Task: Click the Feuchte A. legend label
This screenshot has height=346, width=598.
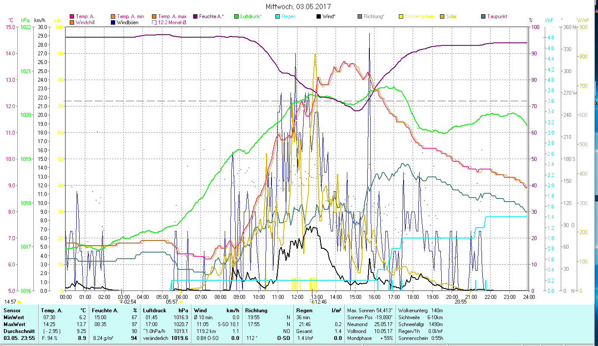Action: (211, 16)
